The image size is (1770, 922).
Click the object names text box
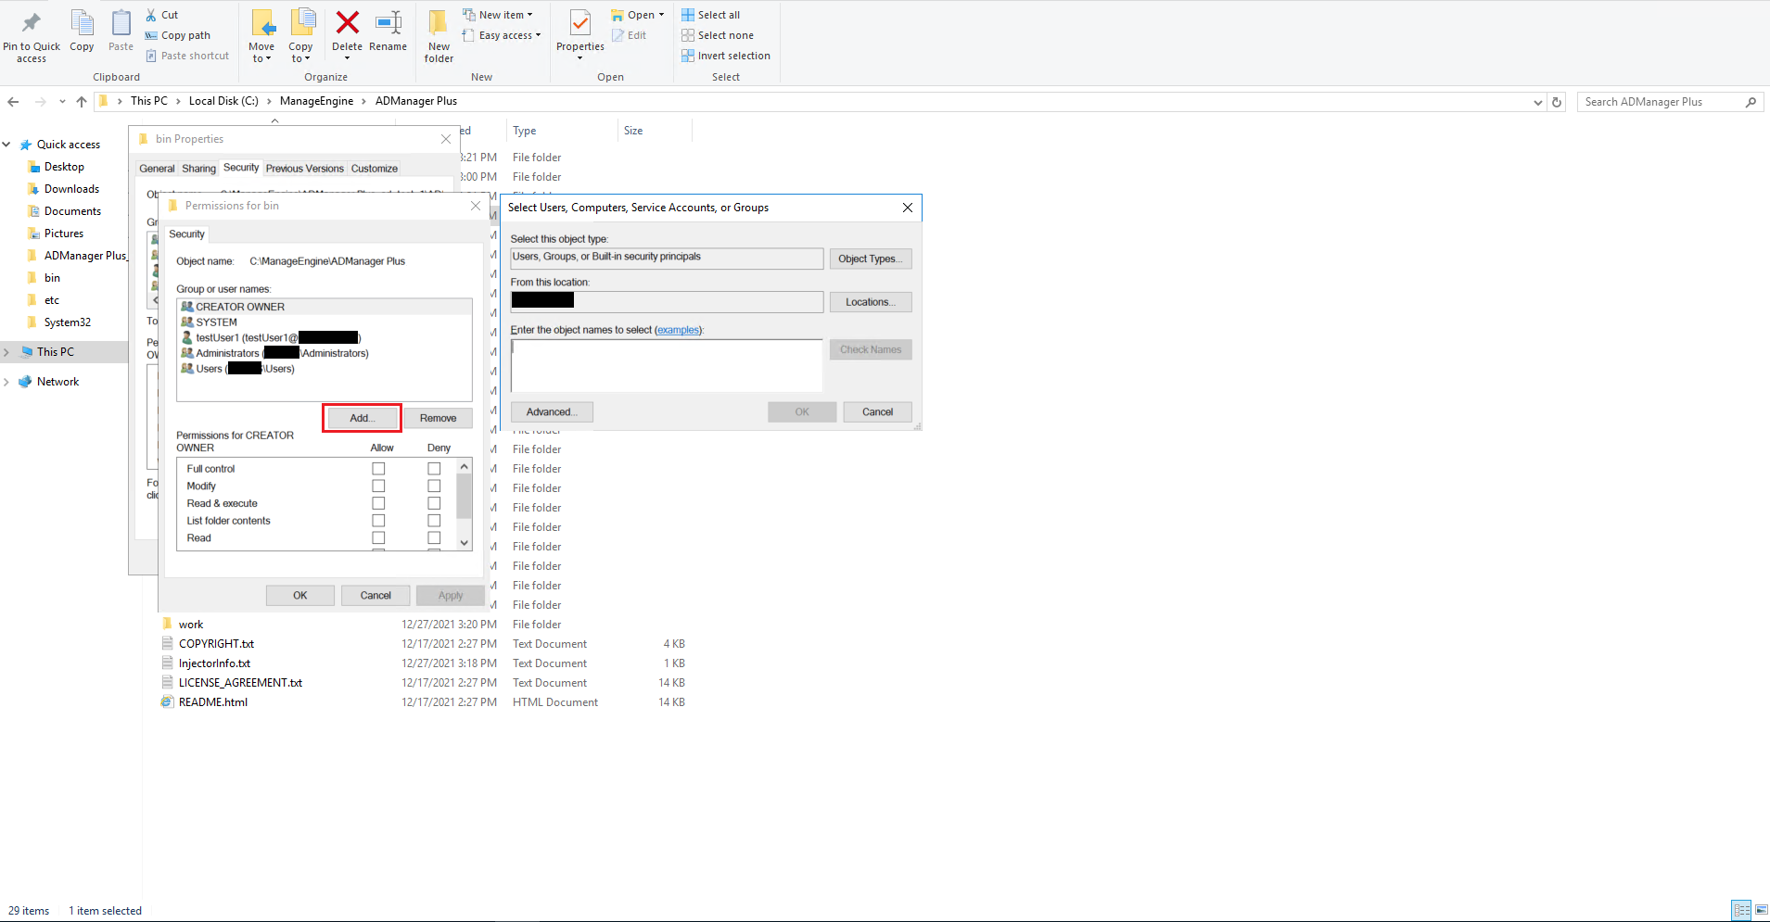tap(667, 365)
